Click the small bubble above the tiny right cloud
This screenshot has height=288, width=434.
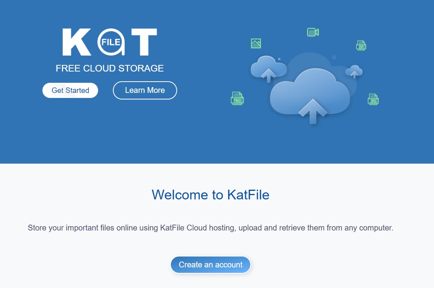(x=334, y=58)
